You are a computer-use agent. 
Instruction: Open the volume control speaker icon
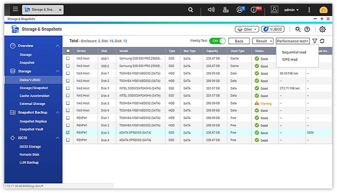click(211, 10)
